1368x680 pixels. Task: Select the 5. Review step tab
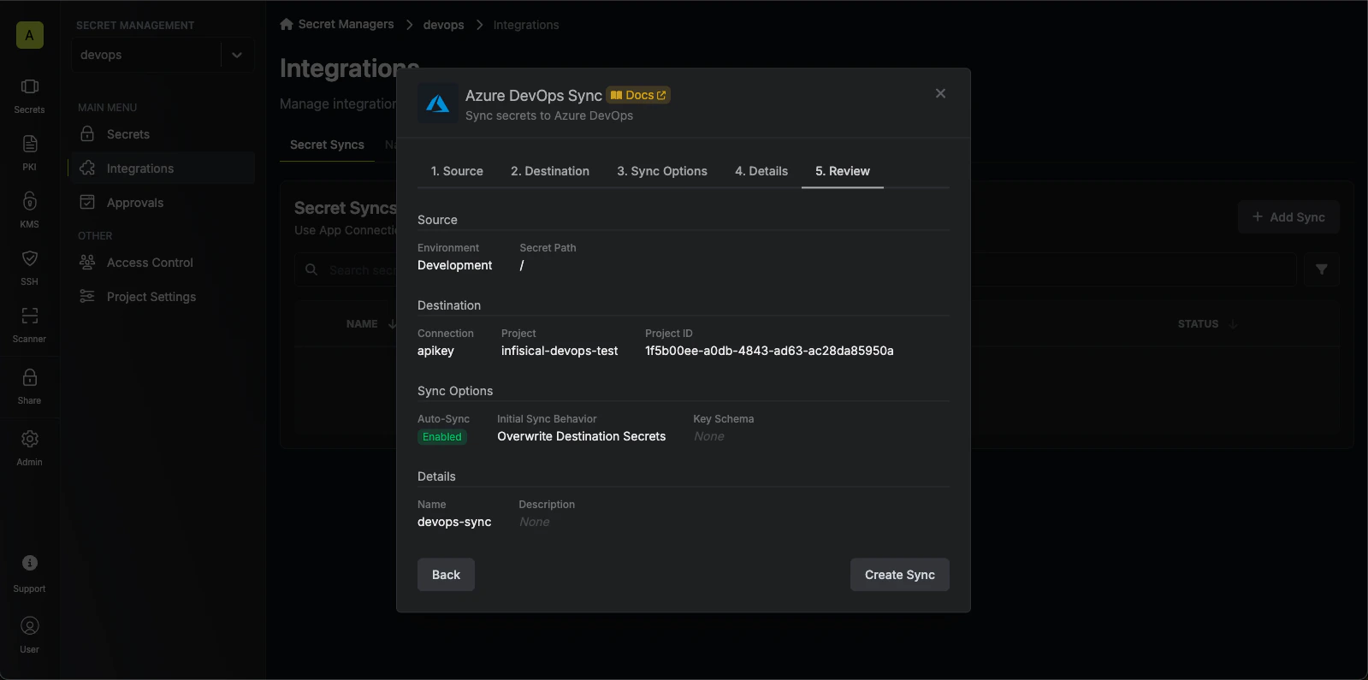843,171
